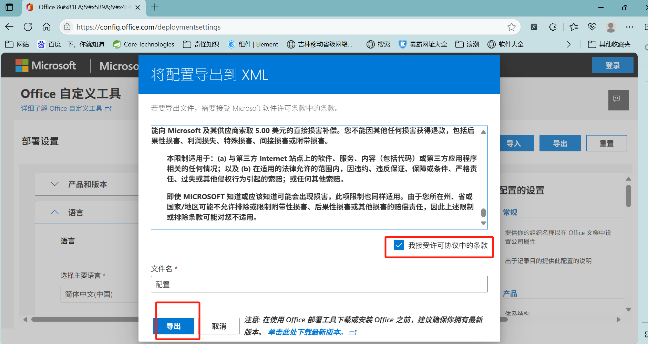The height and width of the screenshot is (344, 648).
Task: Click the address bar URL
Action: (x=148, y=27)
